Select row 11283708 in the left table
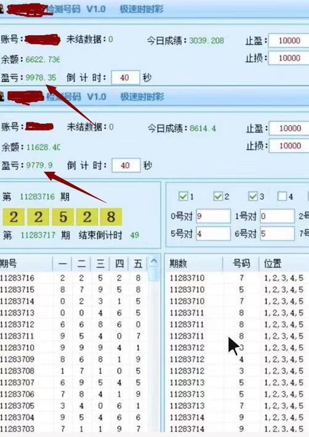Image resolution: width=309 pixels, height=437 pixels. 74,371
